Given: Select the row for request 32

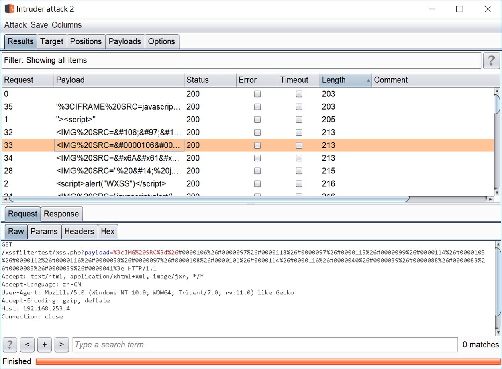Looking at the screenshot, I should [248, 133].
